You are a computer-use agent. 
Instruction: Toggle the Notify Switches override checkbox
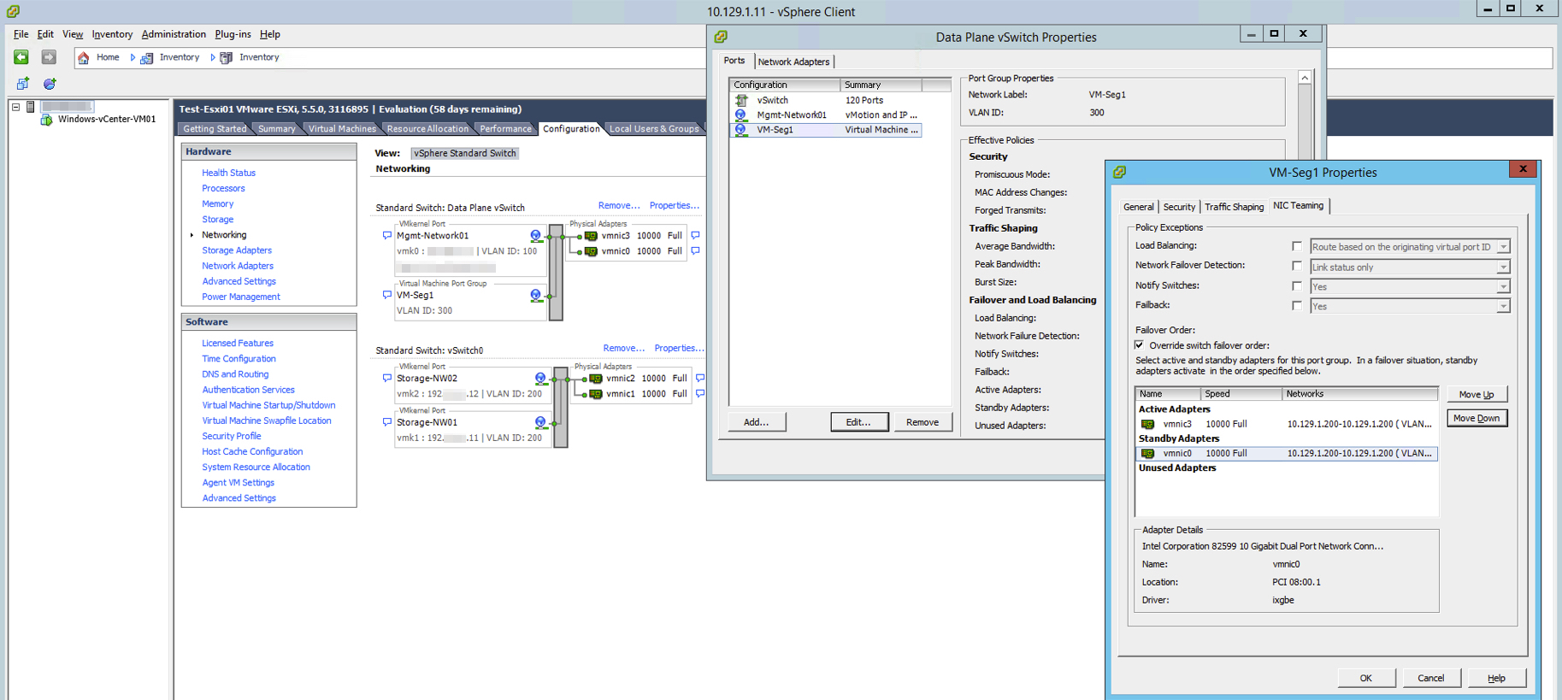pos(1297,286)
